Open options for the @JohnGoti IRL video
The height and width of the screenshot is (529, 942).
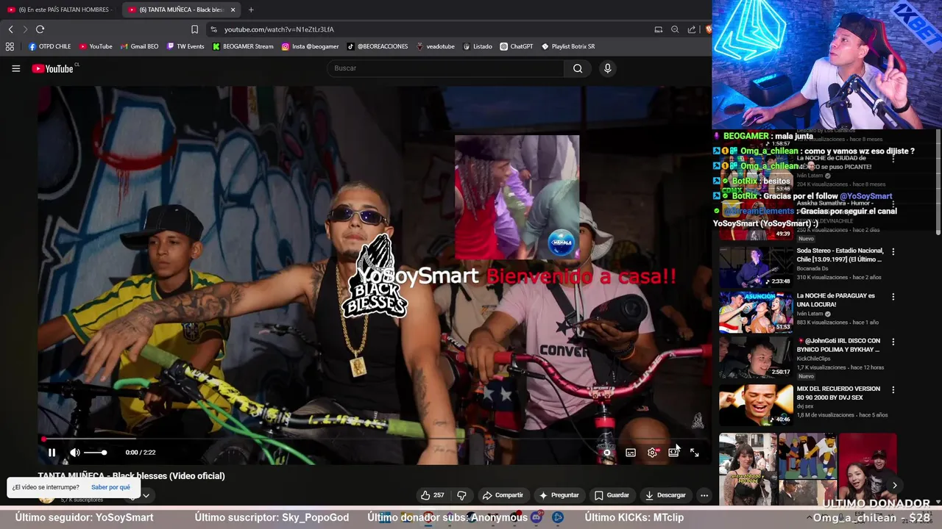click(x=893, y=342)
